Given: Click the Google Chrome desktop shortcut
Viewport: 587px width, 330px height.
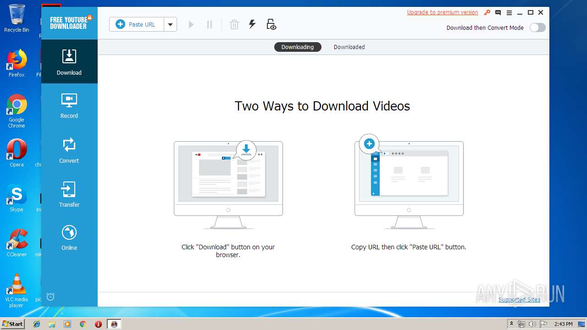Looking at the screenshot, I should [x=17, y=111].
